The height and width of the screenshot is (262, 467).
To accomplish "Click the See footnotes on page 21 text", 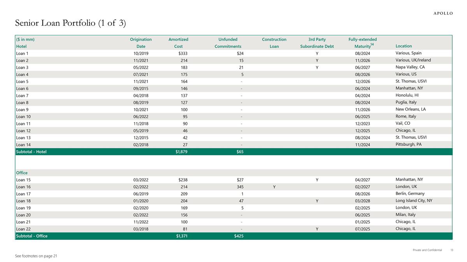I will (x=36, y=256).
